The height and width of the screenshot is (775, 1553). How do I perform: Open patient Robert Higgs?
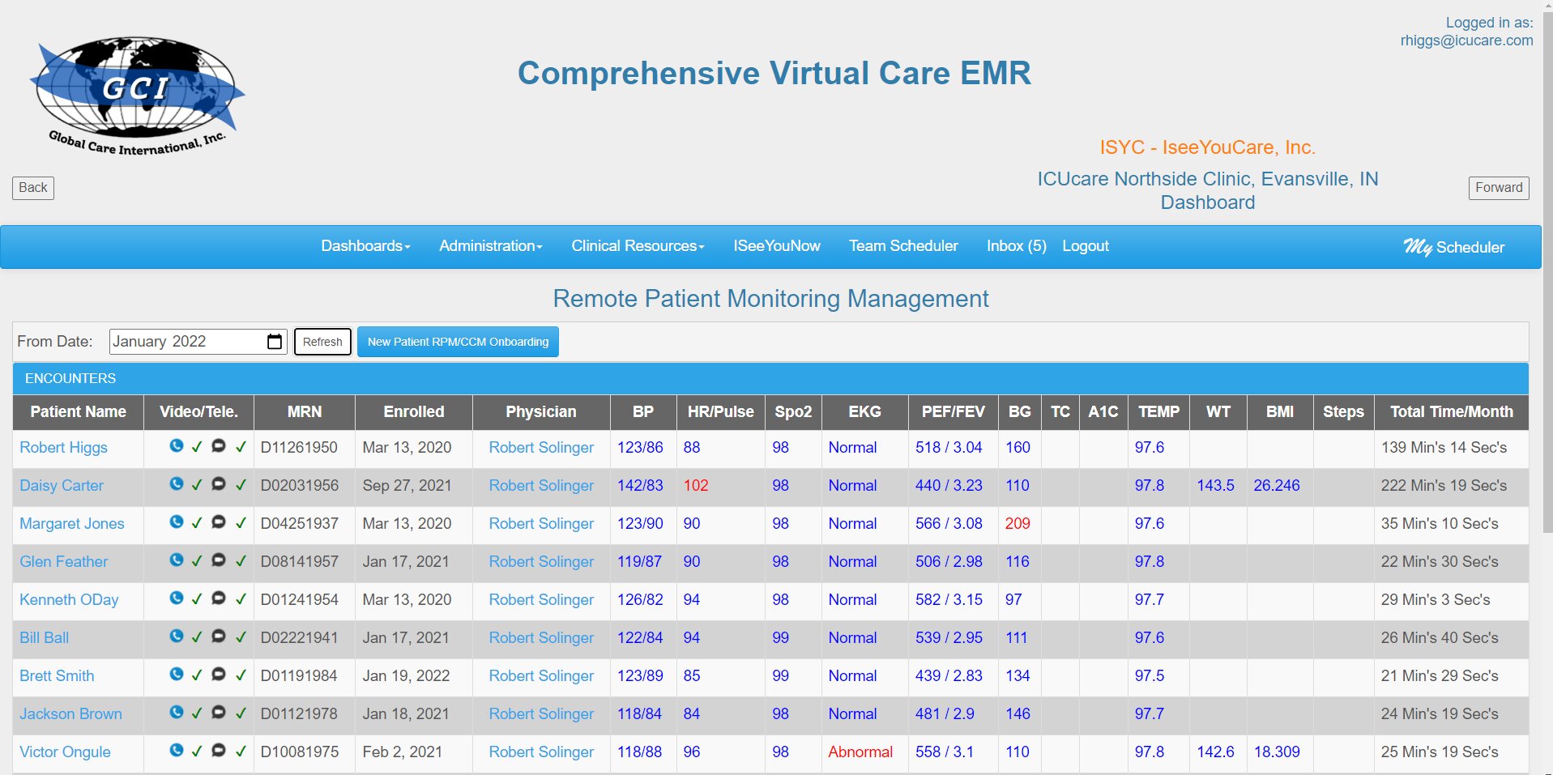[x=63, y=448]
